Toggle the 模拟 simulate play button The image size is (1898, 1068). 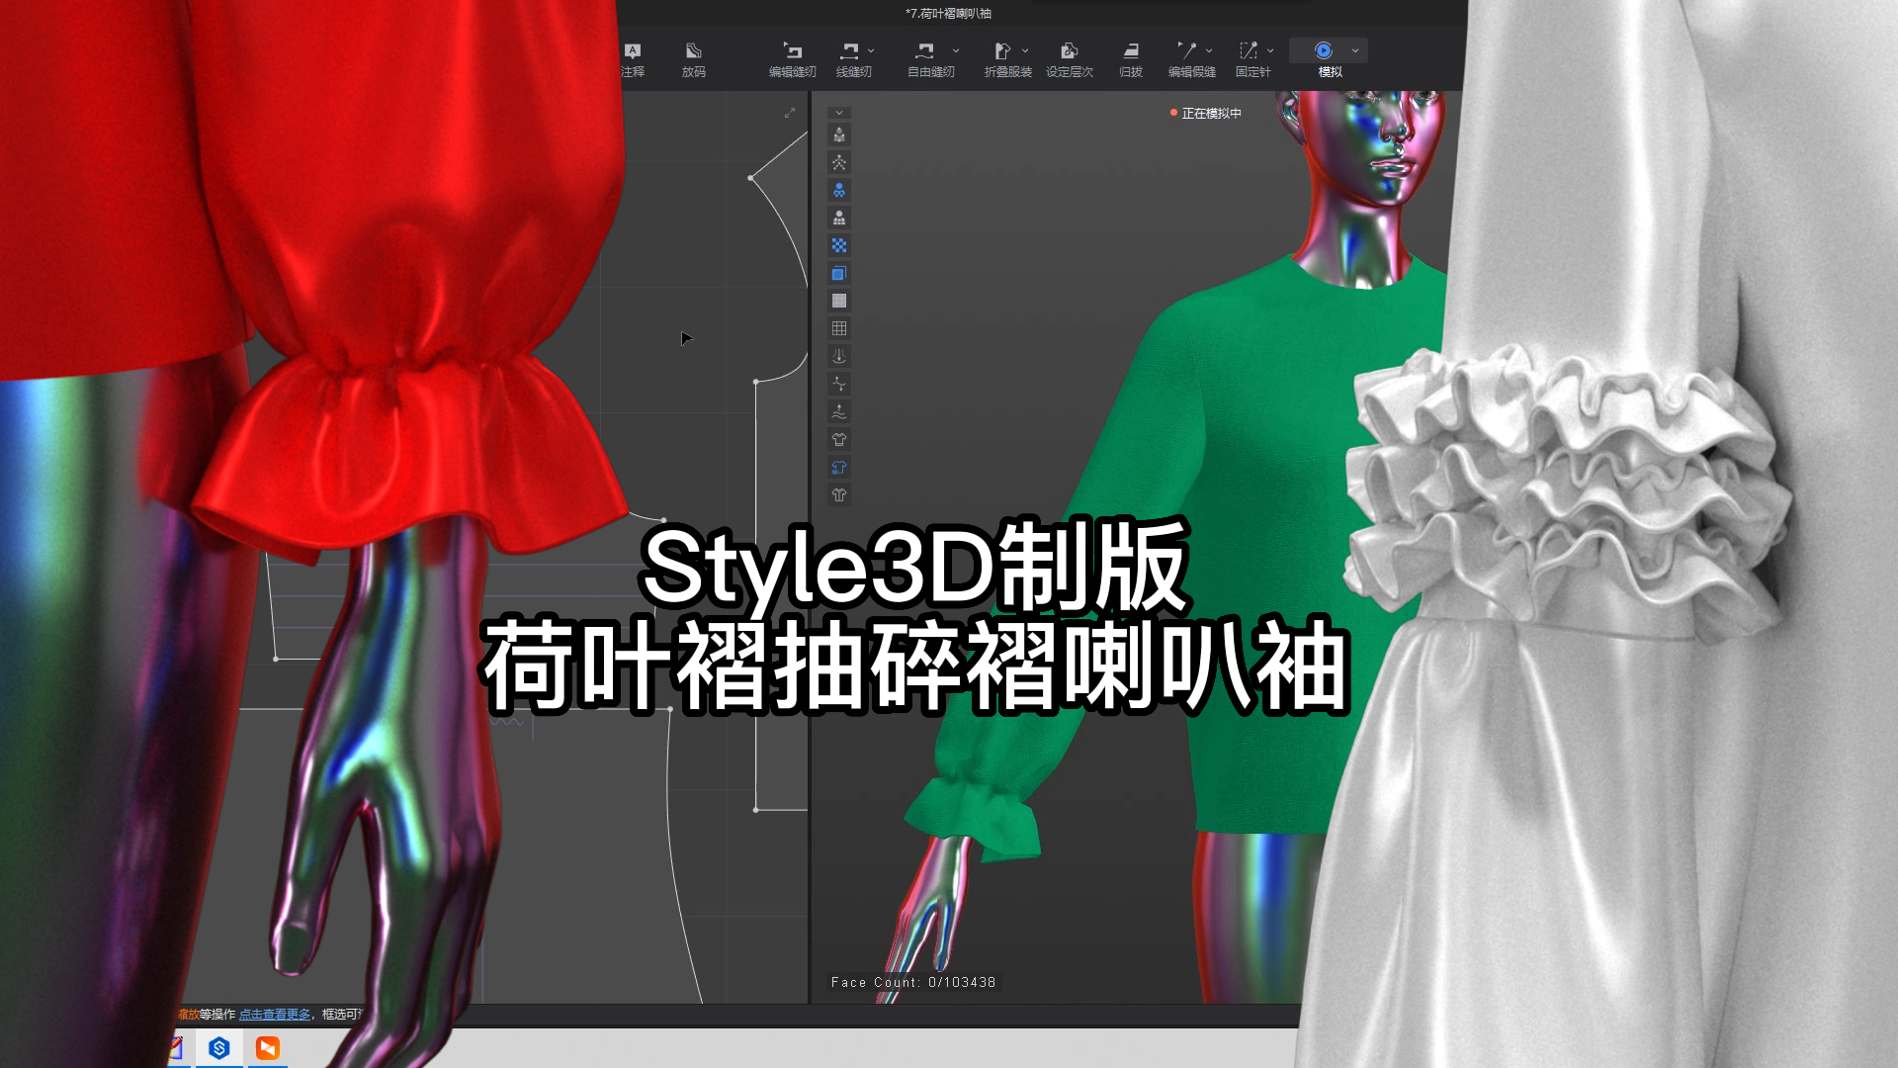pyautogui.click(x=1324, y=50)
